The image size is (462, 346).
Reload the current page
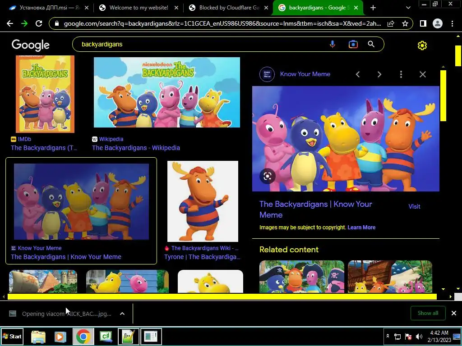39,23
